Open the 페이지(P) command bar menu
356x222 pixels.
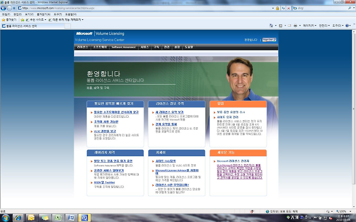tap(310, 26)
